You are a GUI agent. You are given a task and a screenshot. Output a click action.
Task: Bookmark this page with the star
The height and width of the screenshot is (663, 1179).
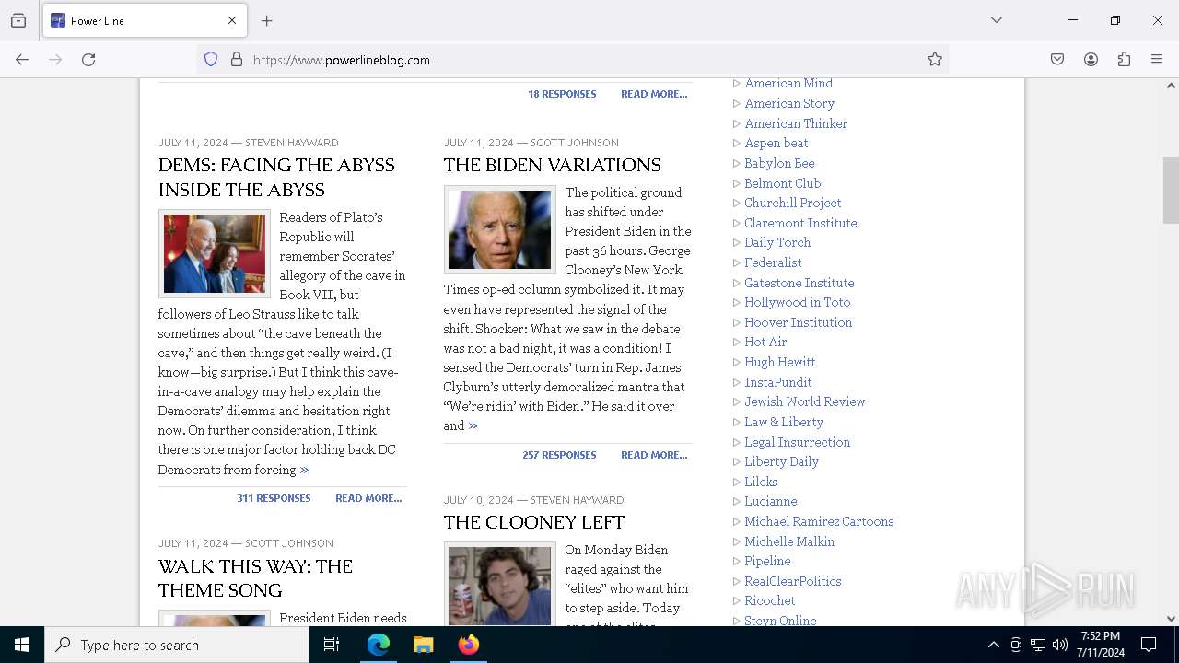pos(935,59)
